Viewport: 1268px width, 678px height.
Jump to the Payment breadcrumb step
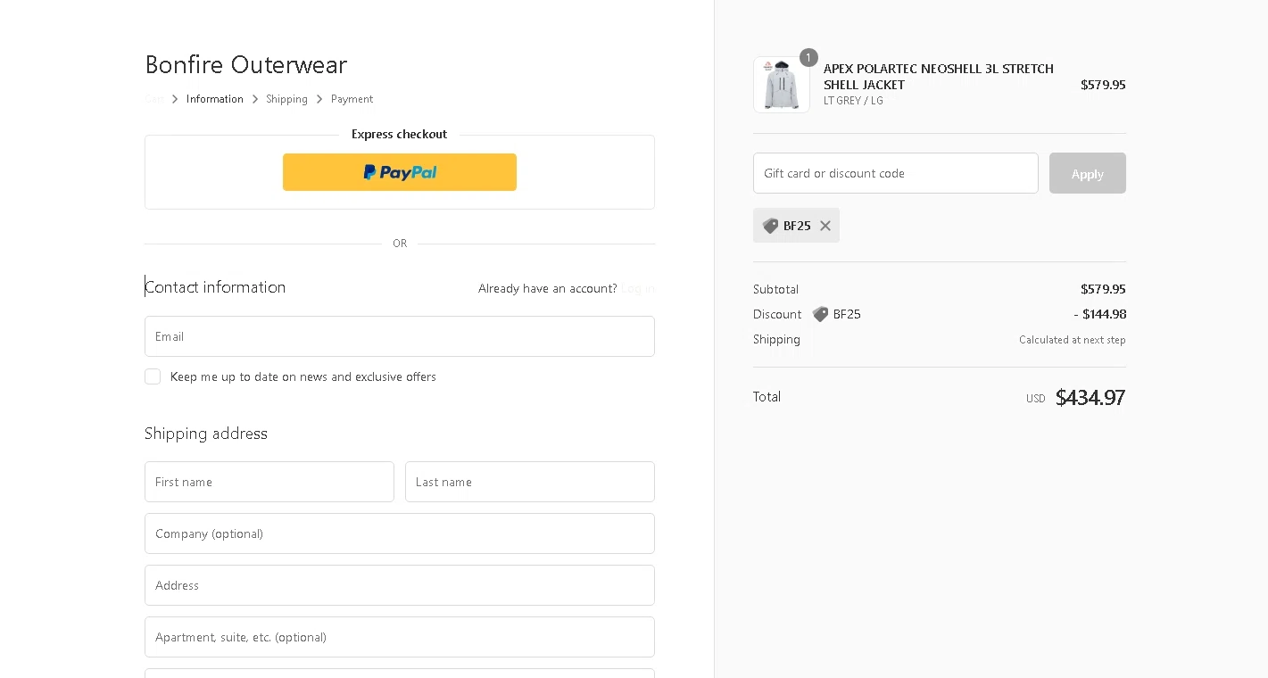(x=352, y=99)
